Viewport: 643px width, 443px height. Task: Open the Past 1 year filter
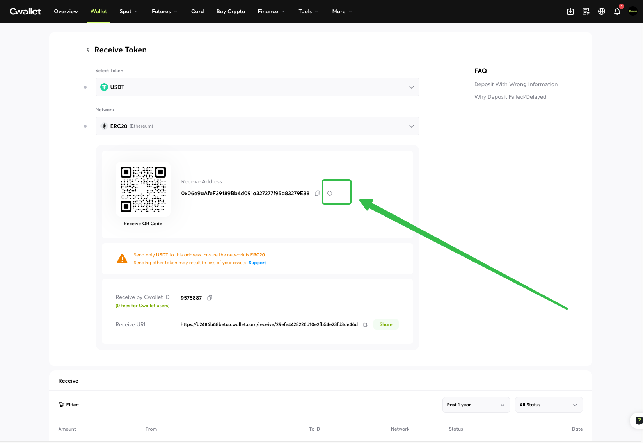click(476, 405)
